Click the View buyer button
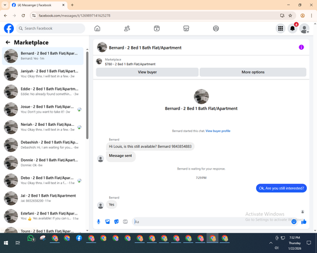The width and height of the screenshot is (317, 253). tap(147, 72)
